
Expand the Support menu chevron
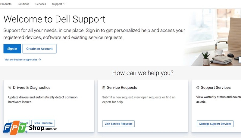point(64,4)
